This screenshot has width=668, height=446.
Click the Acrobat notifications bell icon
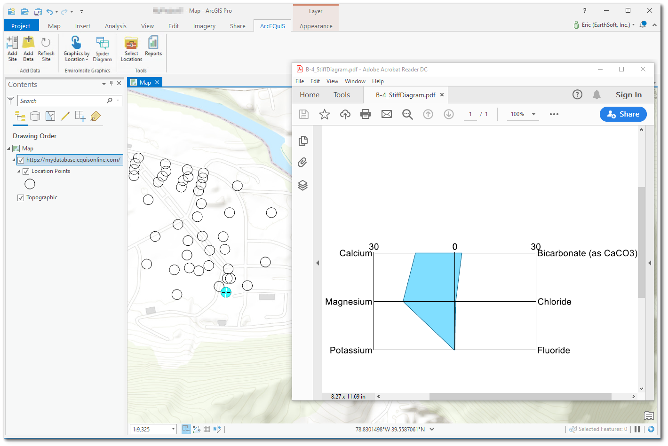[x=596, y=94]
